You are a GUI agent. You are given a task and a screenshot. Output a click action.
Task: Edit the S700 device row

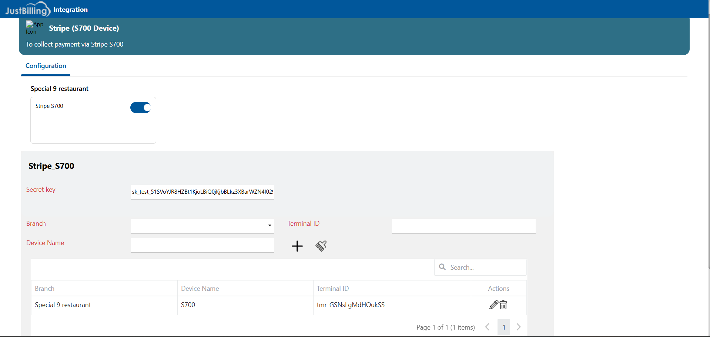tap(493, 305)
